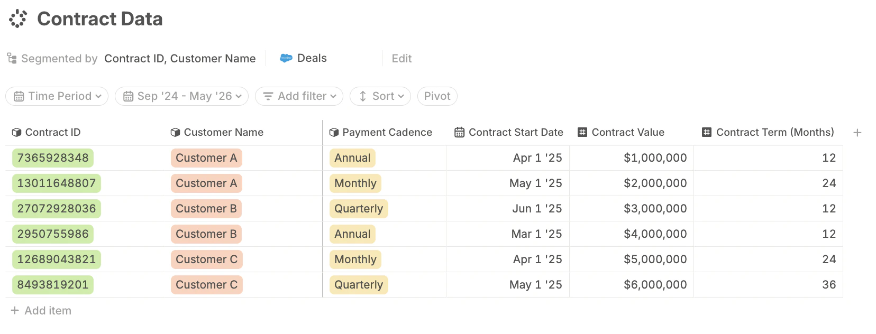876x334 pixels.
Task: Click the Monthly payment cadence pill for Customer C
Action: (355, 259)
